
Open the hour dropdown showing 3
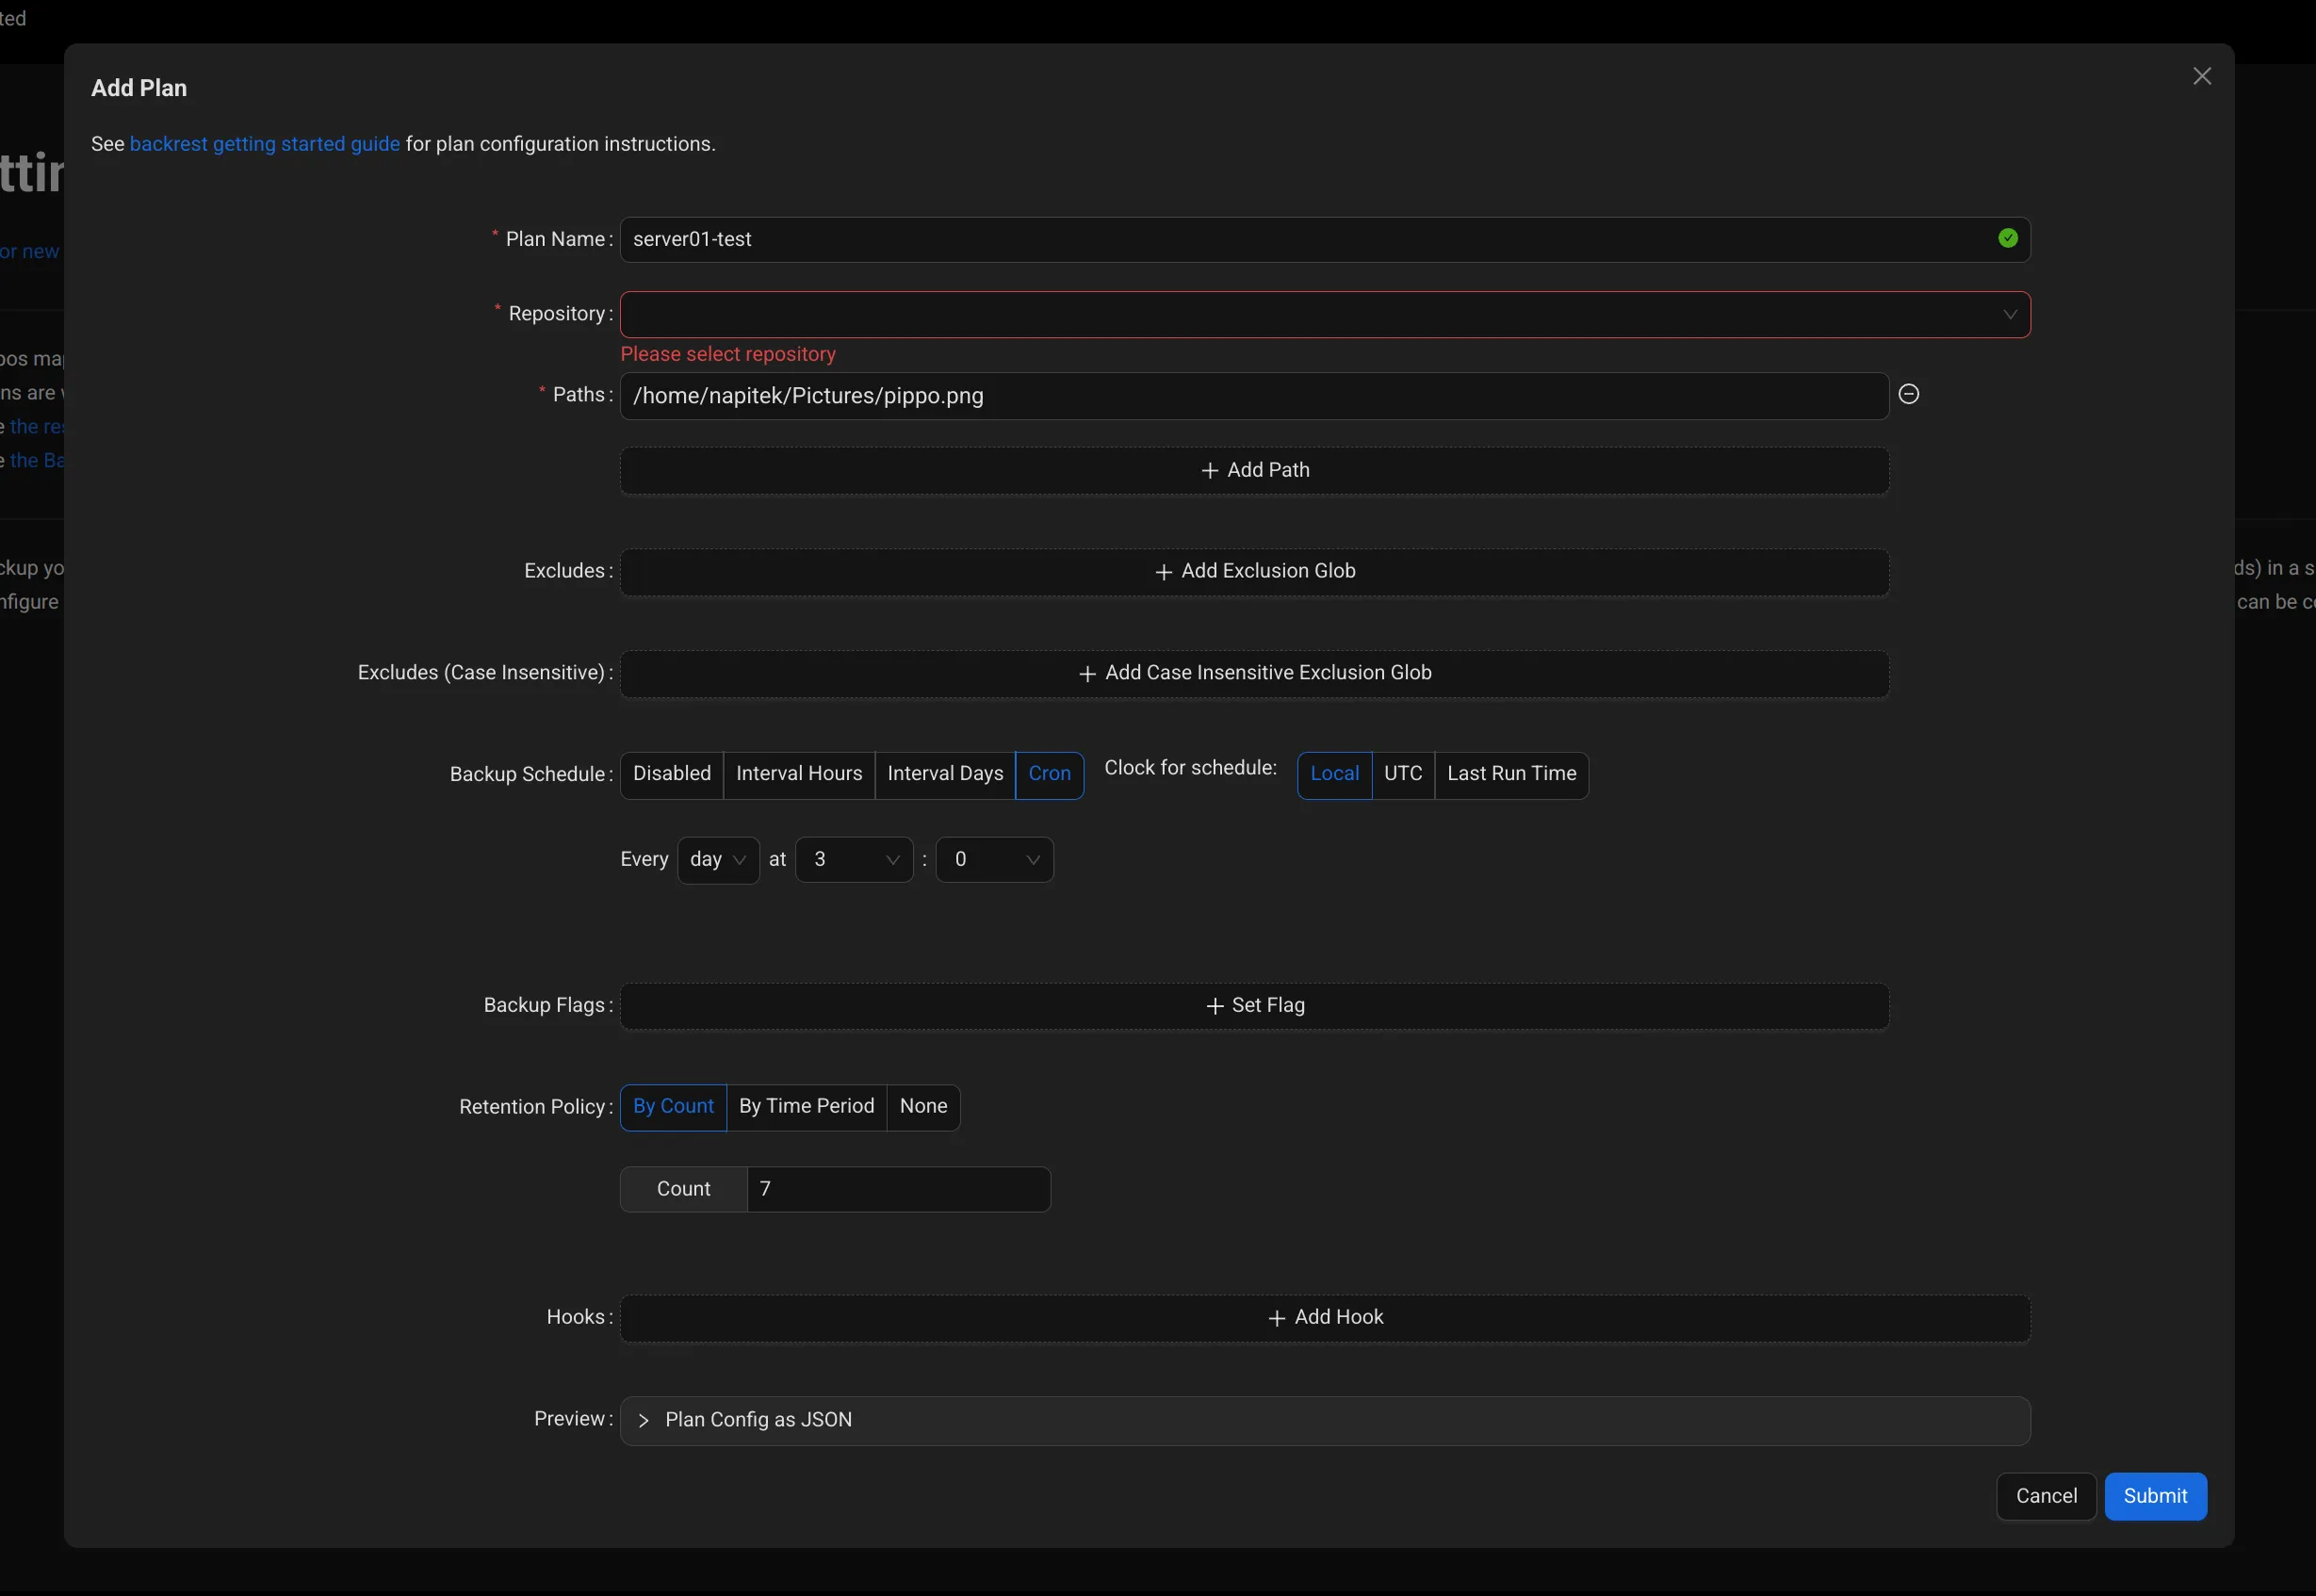[x=853, y=859]
